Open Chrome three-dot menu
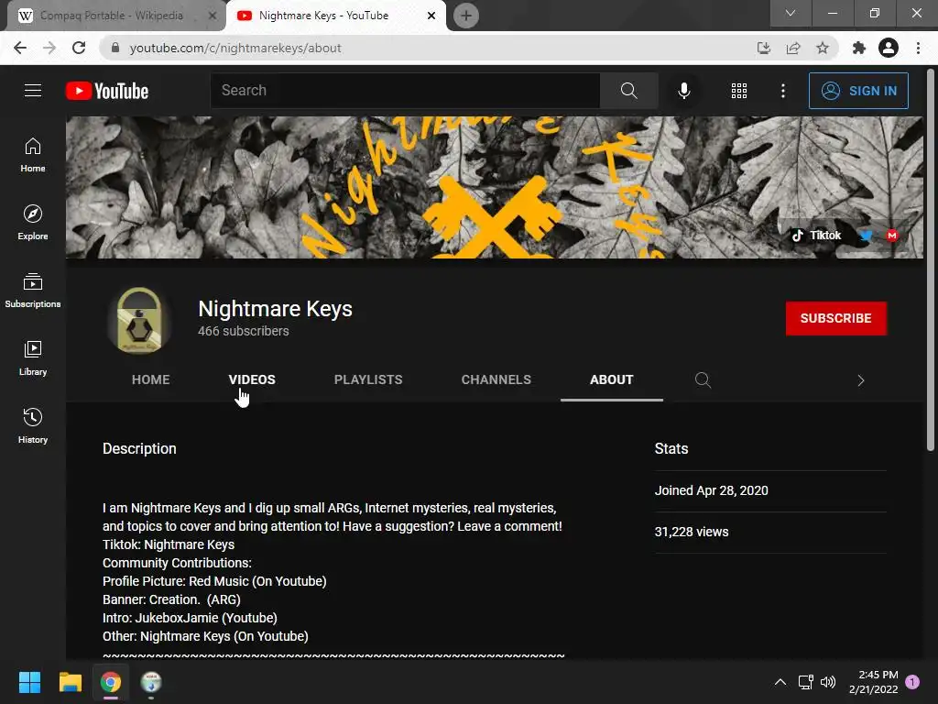This screenshot has height=704, width=938. point(918,48)
